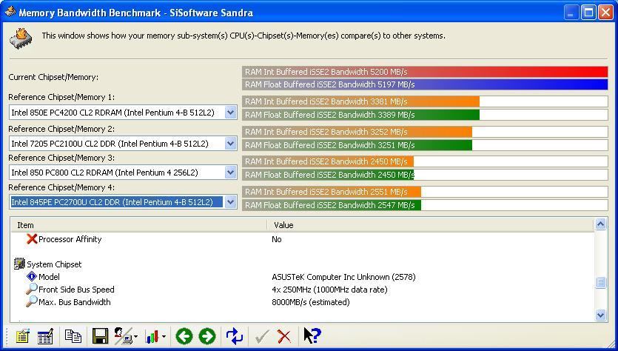
Task: Click the grey checkmark OK icon
Action: (x=262, y=336)
